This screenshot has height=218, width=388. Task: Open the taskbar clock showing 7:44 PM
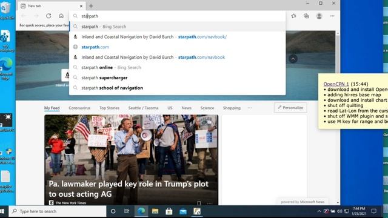359,211
